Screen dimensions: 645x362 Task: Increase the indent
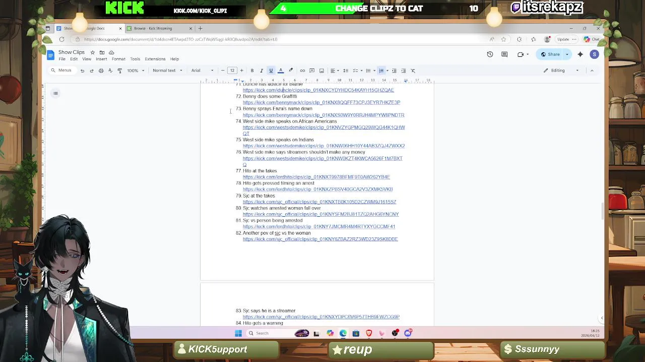pyautogui.click(x=403, y=70)
